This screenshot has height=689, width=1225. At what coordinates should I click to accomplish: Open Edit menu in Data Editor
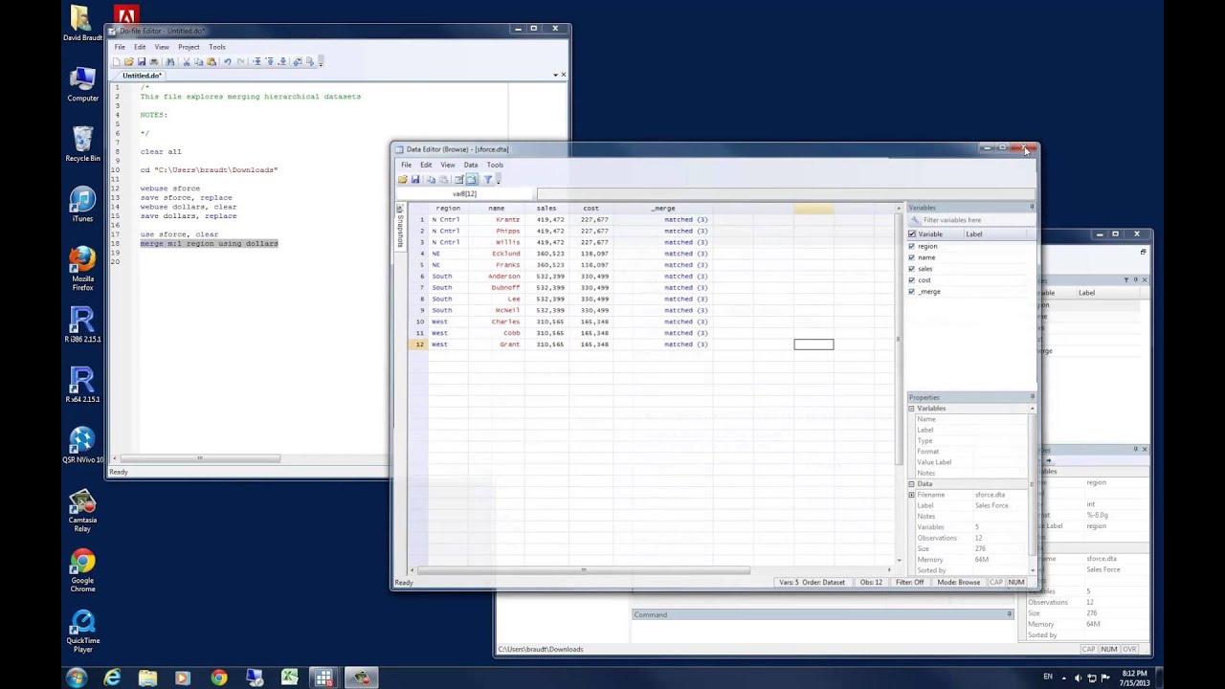pyautogui.click(x=426, y=165)
